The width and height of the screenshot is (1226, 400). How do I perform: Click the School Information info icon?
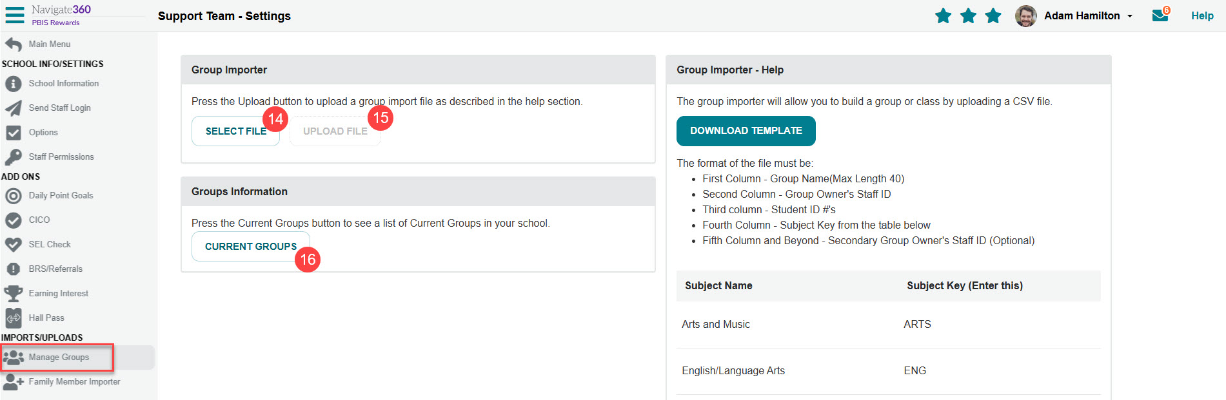point(13,84)
